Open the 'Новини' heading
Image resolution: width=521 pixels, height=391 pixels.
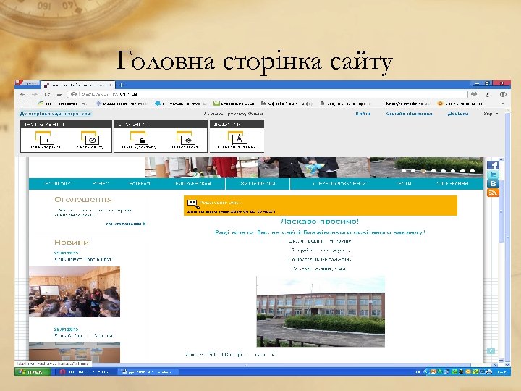click(x=72, y=242)
